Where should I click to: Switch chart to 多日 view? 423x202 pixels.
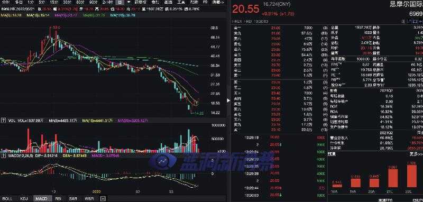pos(19,2)
